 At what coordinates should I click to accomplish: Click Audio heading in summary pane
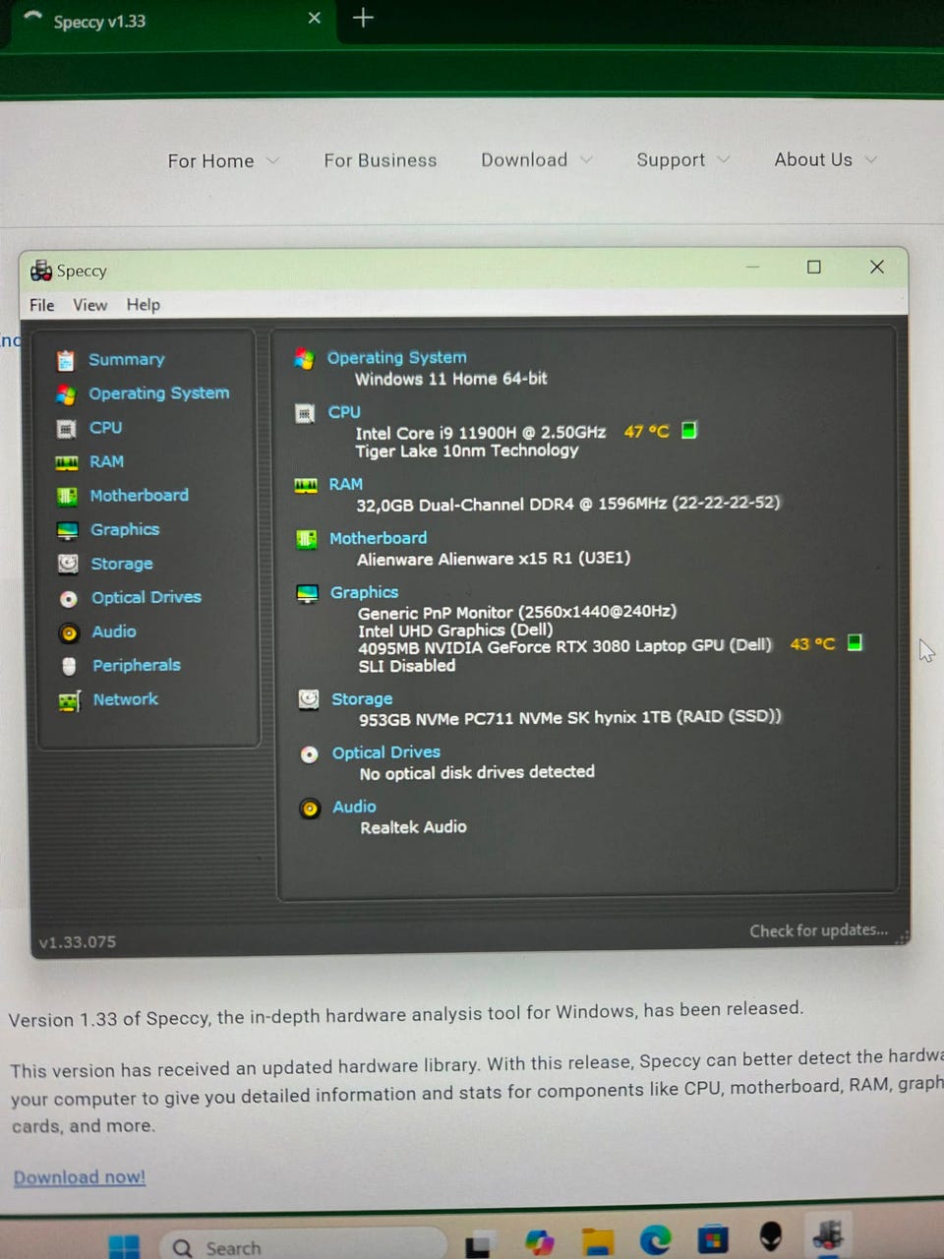tap(355, 807)
